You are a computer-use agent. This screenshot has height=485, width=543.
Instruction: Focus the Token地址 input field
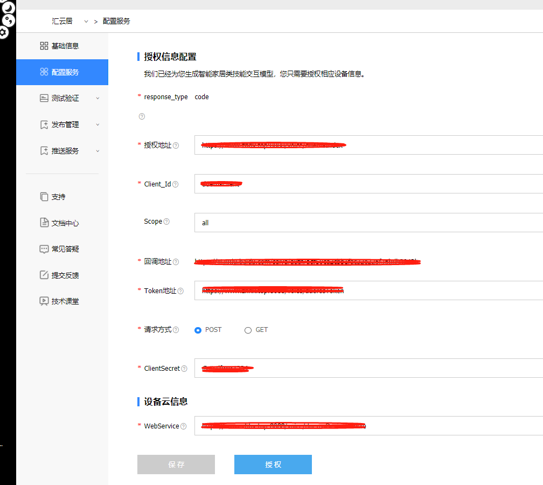(x=368, y=290)
